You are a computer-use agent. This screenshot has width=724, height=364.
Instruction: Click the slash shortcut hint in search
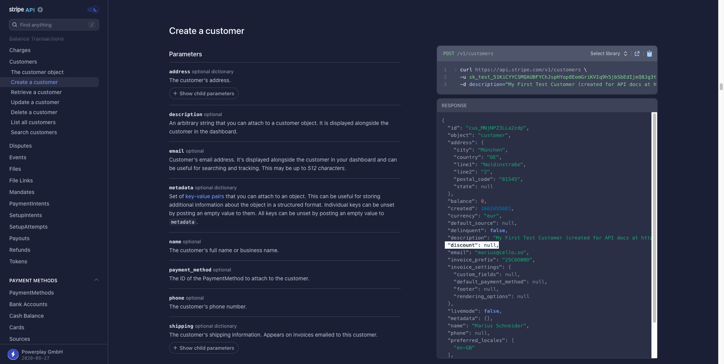(92, 25)
